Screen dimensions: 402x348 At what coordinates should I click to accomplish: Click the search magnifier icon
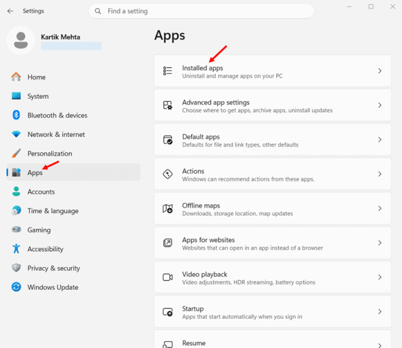(98, 11)
